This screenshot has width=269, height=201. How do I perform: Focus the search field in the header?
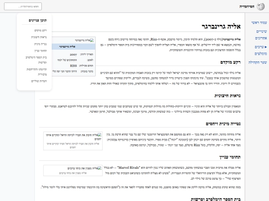[x=23, y=6]
